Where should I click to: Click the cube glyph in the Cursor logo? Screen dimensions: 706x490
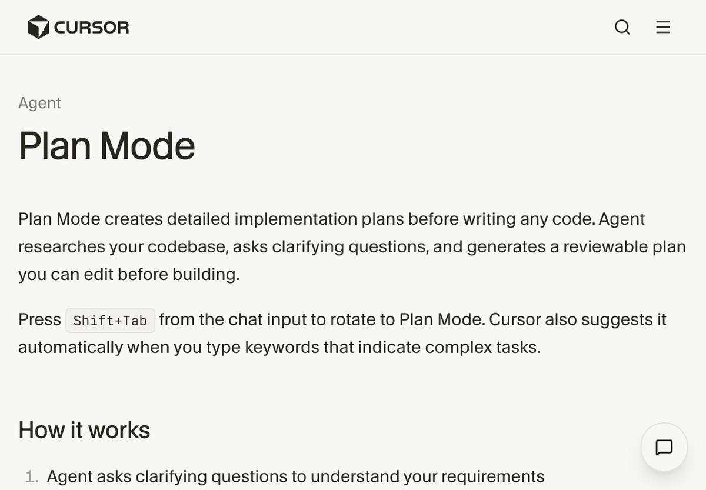pos(39,27)
